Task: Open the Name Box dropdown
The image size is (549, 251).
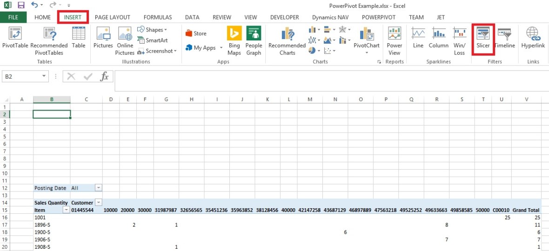Action: (44, 76)
